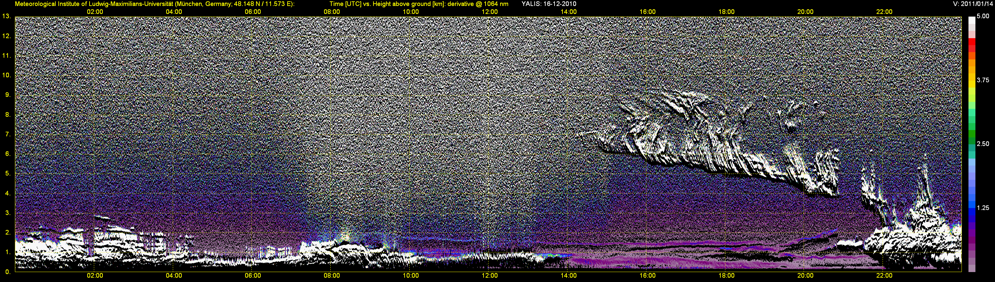Viewport: 995px width, 282px height.
Task: Click the 9. km height axis label
Action: pos(8,95)
